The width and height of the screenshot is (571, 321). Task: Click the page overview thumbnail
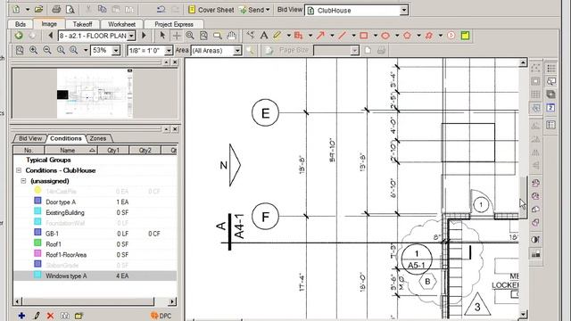tap(95, 94)
